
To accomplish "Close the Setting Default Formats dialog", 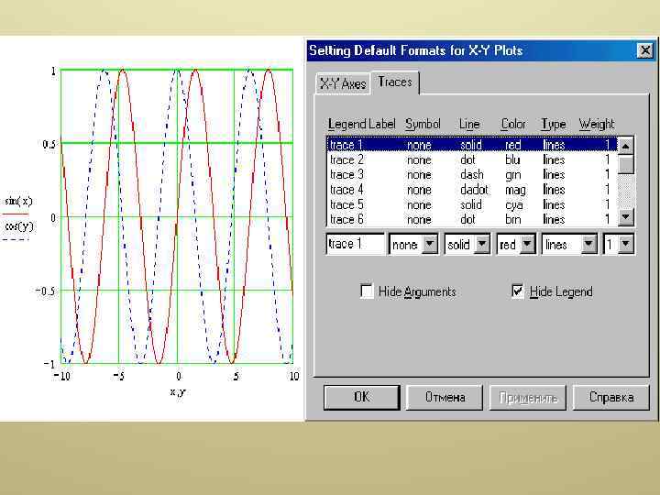I will [x=644, y=51].
